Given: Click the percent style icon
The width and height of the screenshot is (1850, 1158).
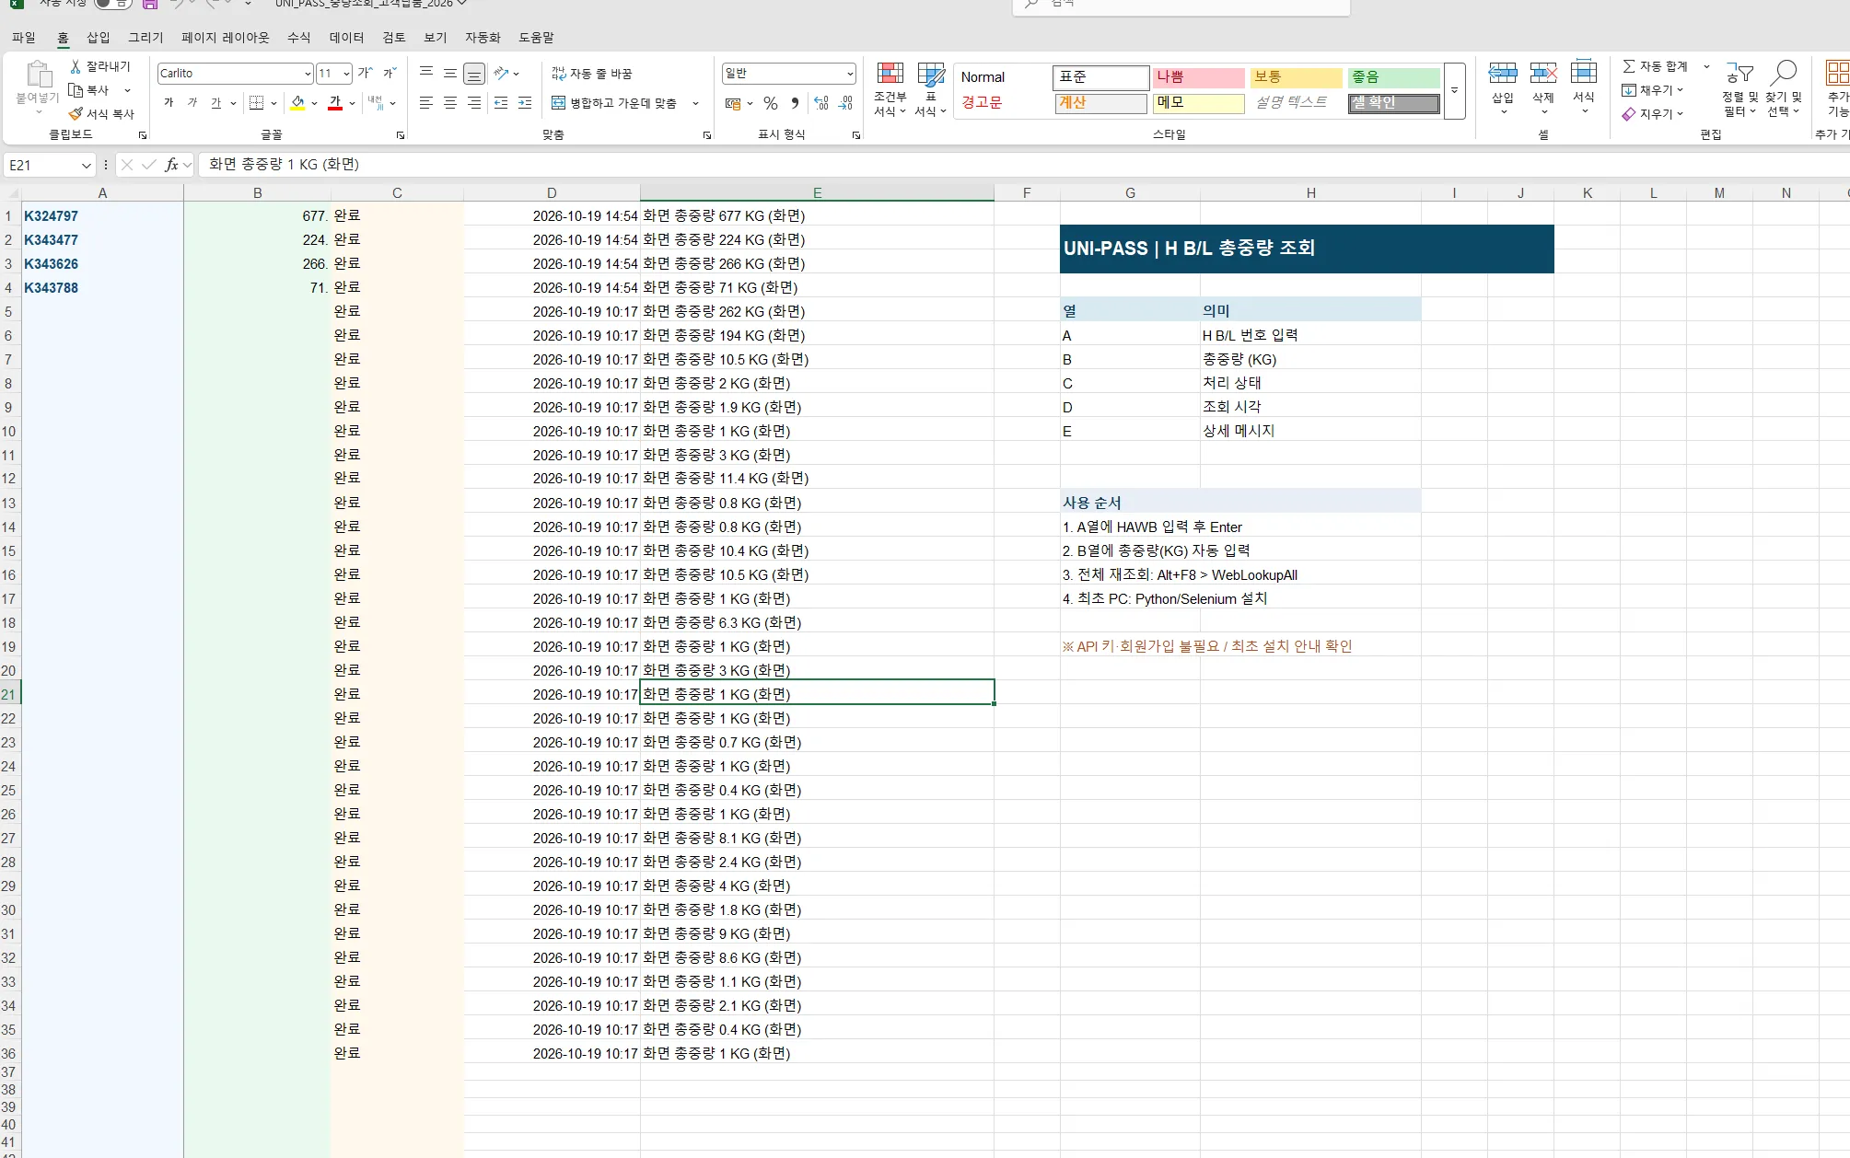Looking at the screenshot, I should 771,103.
